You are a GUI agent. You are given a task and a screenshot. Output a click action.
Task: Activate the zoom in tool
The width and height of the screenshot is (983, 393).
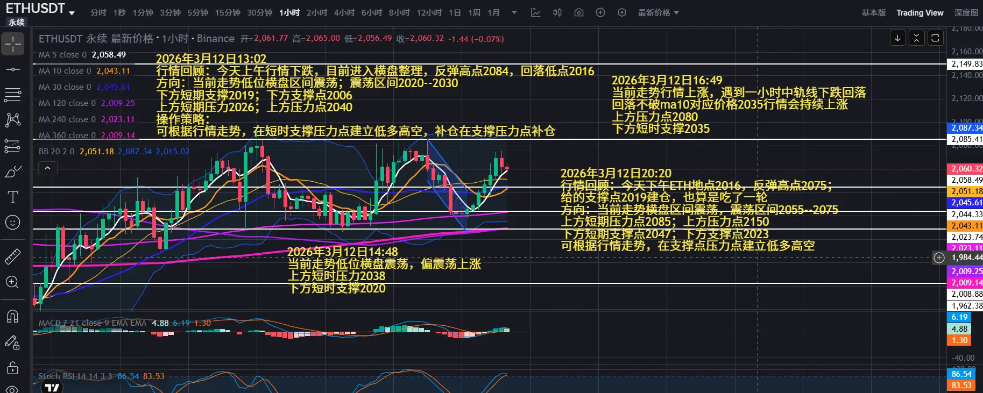point(13,282)
